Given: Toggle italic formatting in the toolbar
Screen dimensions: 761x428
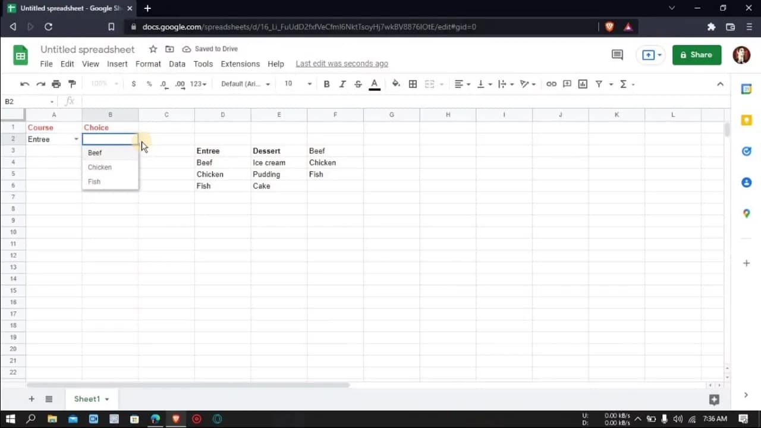Looking at the screenshot, I should point(342,84).
